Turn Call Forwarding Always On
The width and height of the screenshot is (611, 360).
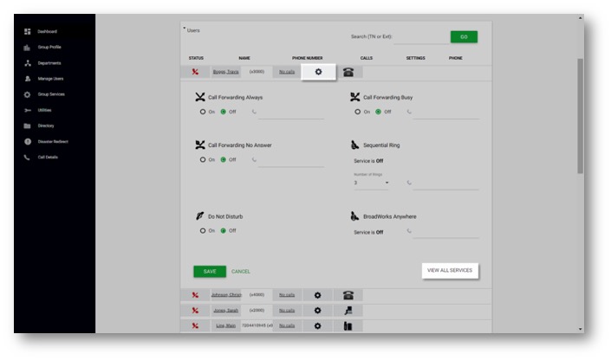coord(203,112)
